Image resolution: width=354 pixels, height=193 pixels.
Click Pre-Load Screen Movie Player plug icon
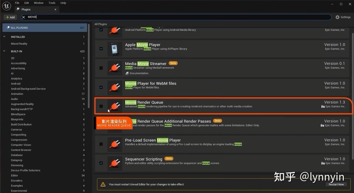click(115, 144)
